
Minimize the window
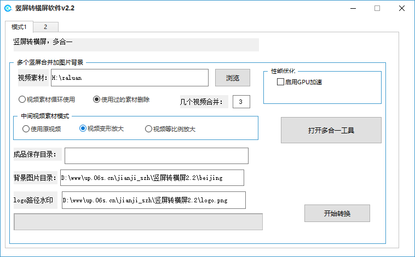pyautogui.click(x=353, y=8)
